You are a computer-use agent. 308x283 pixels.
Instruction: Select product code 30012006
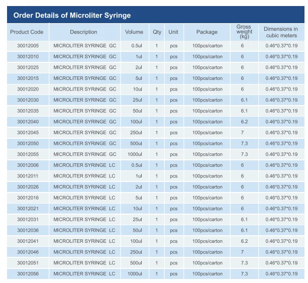point(28,165)
